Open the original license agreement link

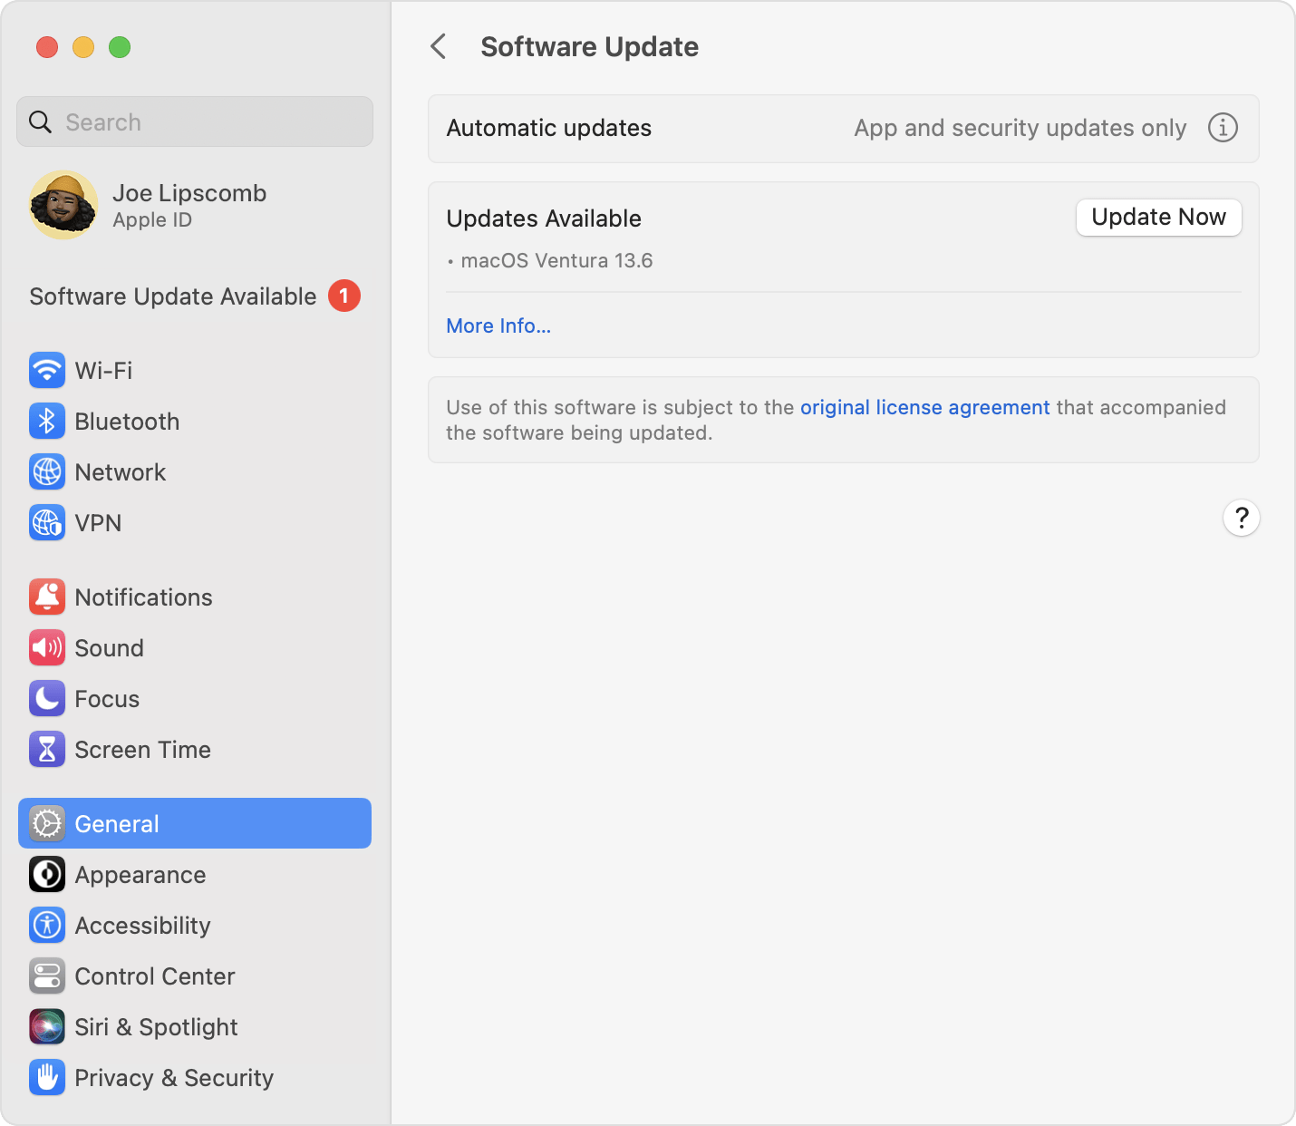point(924,407)
